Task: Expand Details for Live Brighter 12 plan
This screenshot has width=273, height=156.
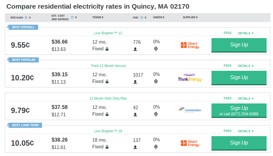Action: pos(246,33)
